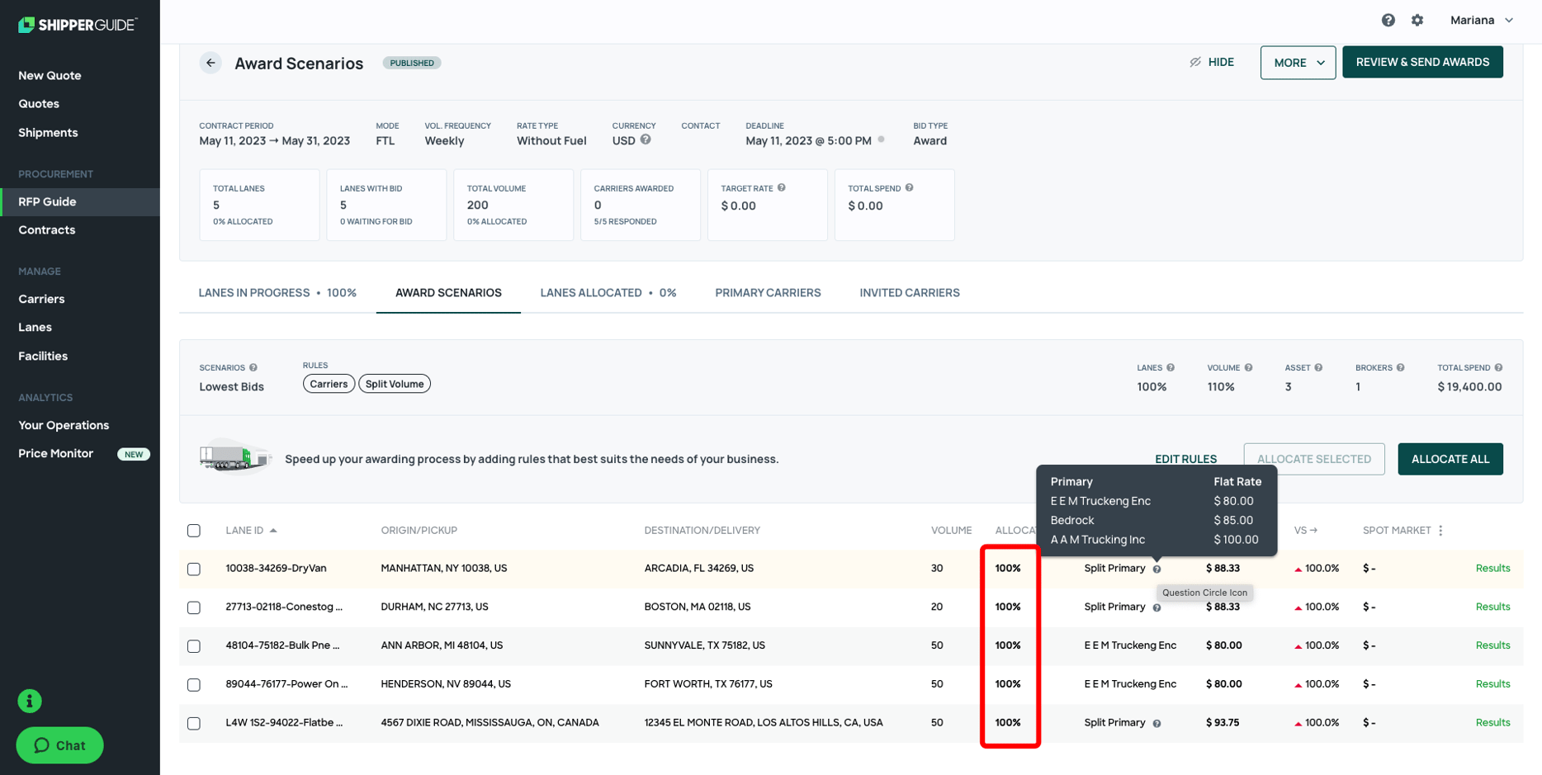
Task: Open the PRIMARY CARRIERS tab
Action: point(767,292)
